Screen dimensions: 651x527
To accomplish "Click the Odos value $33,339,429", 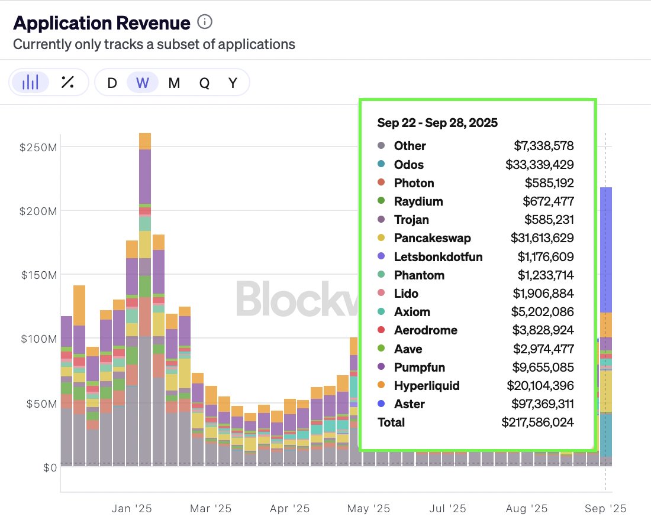I will (x=539, y=164).
